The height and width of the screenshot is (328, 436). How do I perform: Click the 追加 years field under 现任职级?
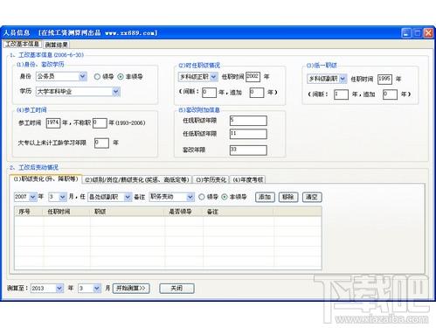257,93
